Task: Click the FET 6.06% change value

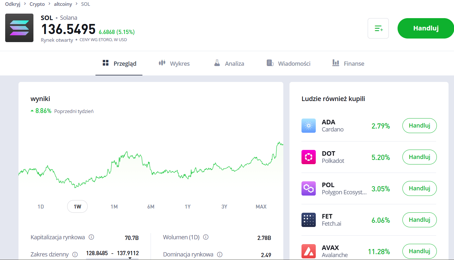Action: pyautogui.click(x=381, y=220)
